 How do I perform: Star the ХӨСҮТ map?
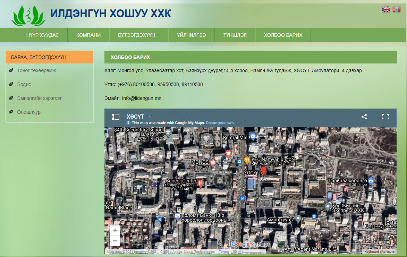tap(150, 117)
